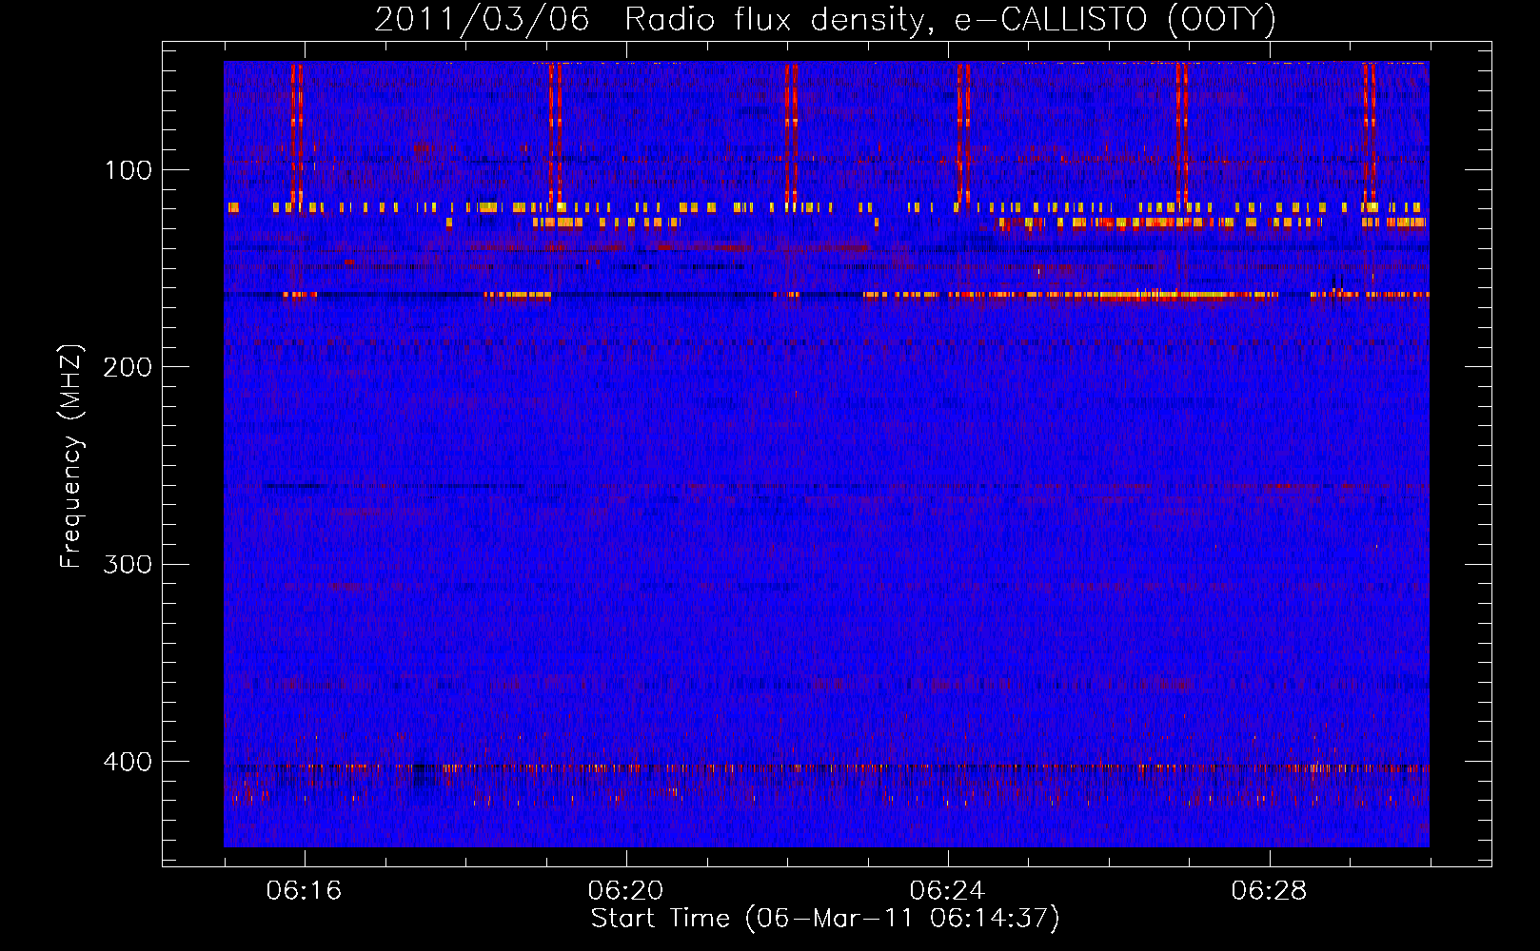Image resolution: width=1540 pixels, height=951 pixels.
Task: Click the '100' frequency tick label
Action: [128, 170]
